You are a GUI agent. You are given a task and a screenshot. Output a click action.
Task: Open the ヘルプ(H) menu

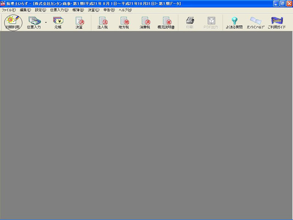click(125, 10)
